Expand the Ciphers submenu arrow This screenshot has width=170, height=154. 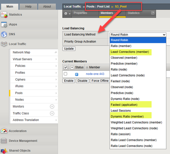click(x=56, y=79)
